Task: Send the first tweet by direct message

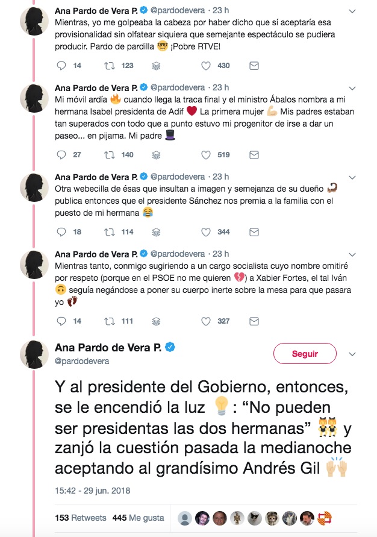Action: click(254, 66)
